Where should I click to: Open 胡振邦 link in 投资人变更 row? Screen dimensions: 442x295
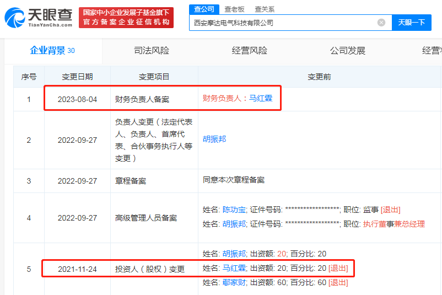[234, 254]
